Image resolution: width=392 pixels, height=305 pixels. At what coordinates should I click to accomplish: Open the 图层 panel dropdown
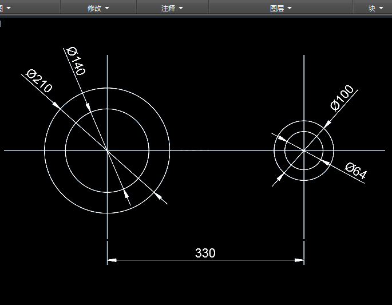281,8
